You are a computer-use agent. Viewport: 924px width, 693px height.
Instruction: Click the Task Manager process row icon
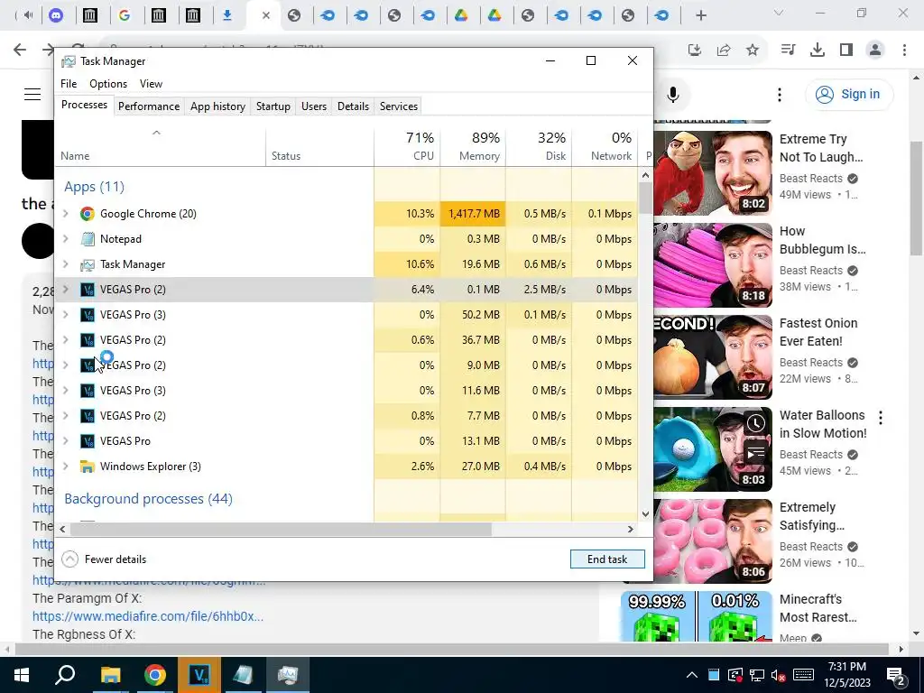pyautogui.click(x=88, y=264)
